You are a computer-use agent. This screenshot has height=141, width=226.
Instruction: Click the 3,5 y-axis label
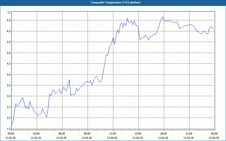pyautogui.click(x=9, y=85)
